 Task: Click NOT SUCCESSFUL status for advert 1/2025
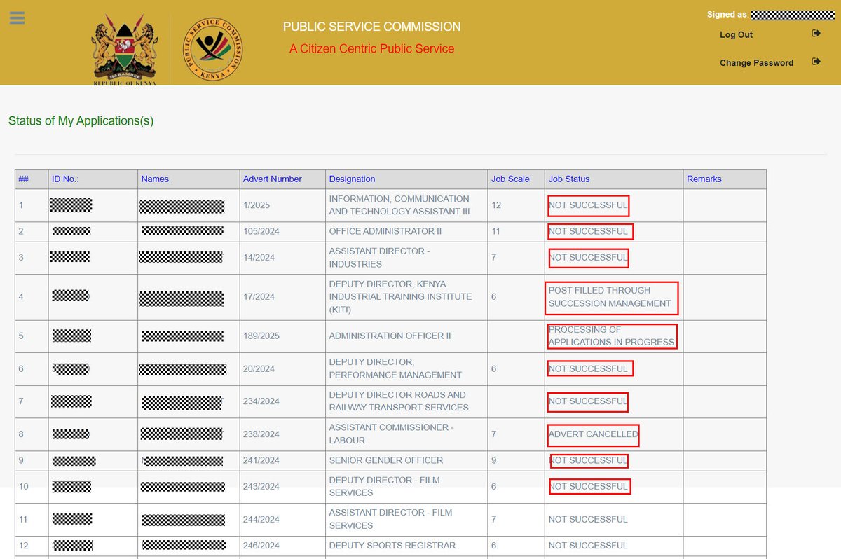pos(588,205)
